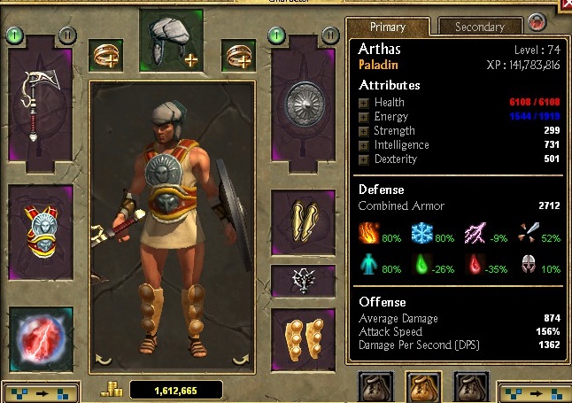Select the axe weapon slot
572x403 pixels.
[40, 104]
